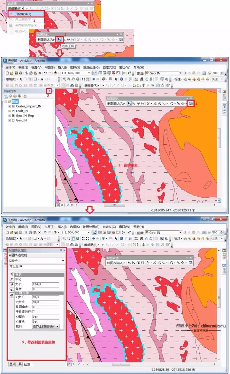230x374 pixels.
Task: Select rotate tool in upper floating 制图表达 toolbar
Action: tap(172, 104)
